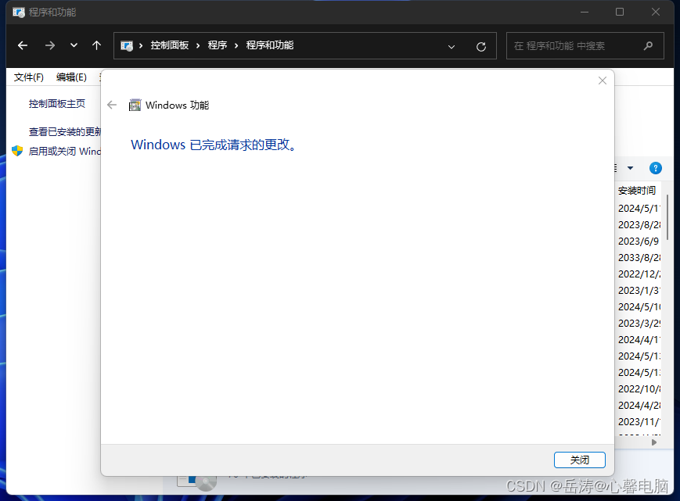
Task: Refresh the 程序和功能 view
Action: click(481, 46)
